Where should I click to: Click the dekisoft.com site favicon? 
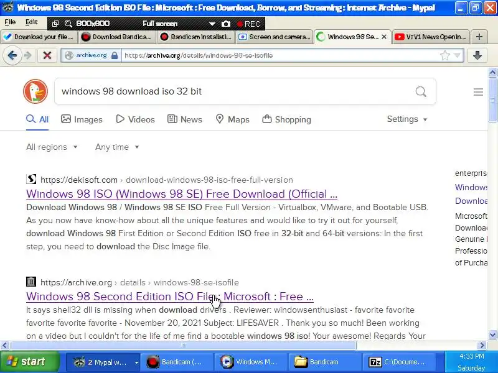click(x=31, y=179)
